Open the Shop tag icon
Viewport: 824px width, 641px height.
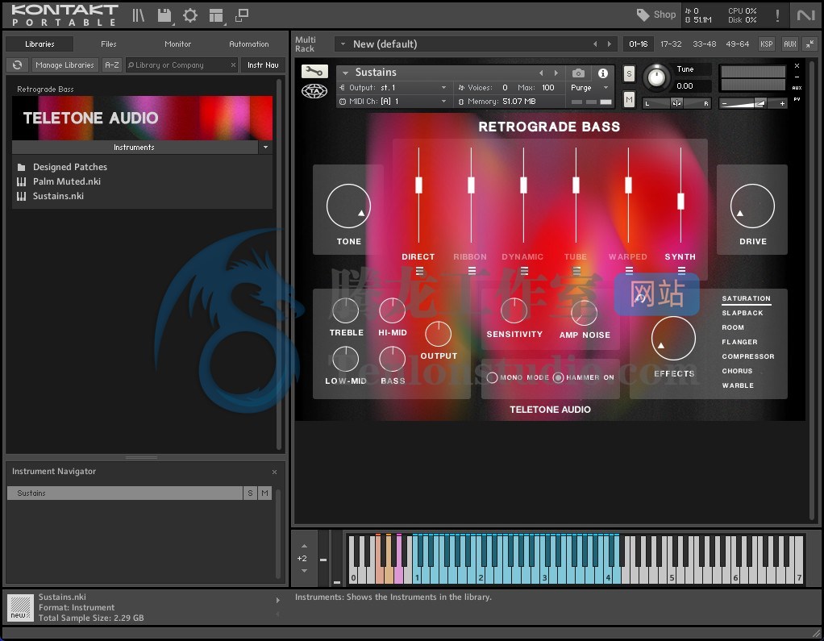tap(643, 15)
